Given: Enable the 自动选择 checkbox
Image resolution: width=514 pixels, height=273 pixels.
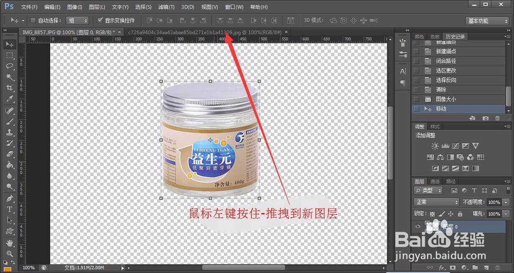Looking at the screenshot, I should 33,20.
